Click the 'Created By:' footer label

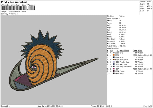[5, 106]
